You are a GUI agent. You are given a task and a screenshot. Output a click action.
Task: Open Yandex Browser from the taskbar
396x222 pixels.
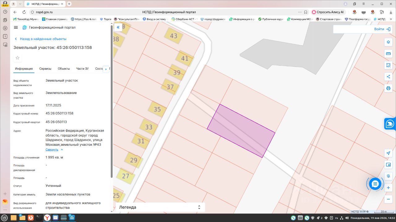(x=47, y=218)
